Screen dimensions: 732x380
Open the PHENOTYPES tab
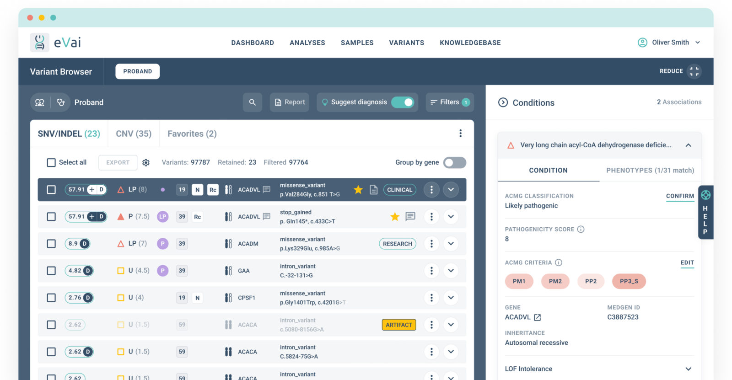click(650, 171)
